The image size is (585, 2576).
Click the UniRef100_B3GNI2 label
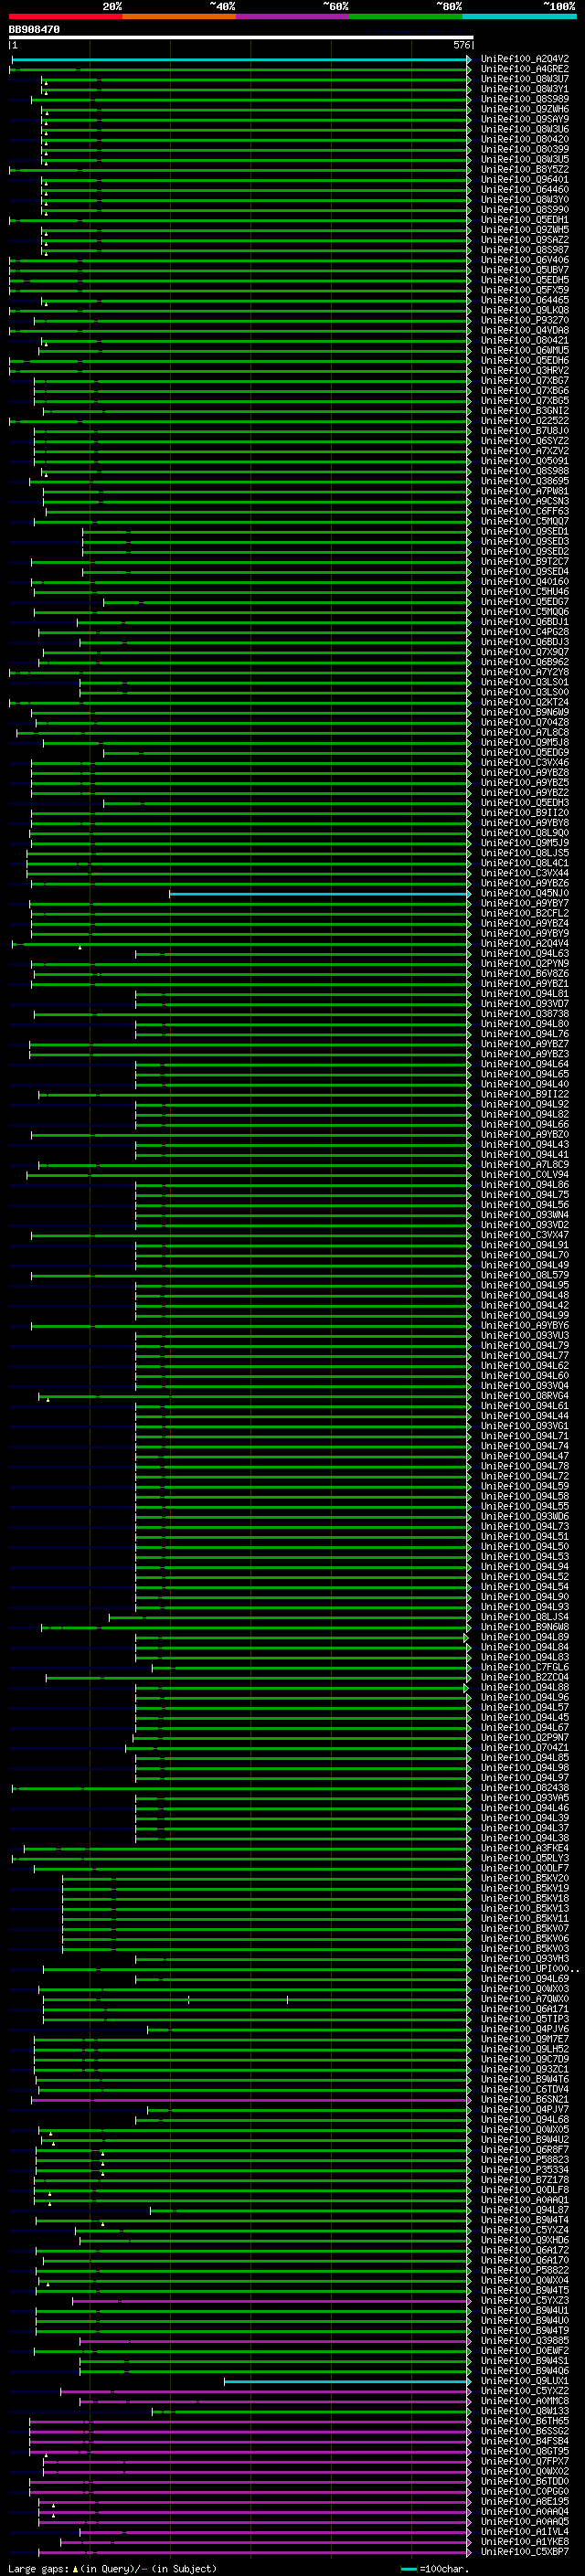pos(525,411)
